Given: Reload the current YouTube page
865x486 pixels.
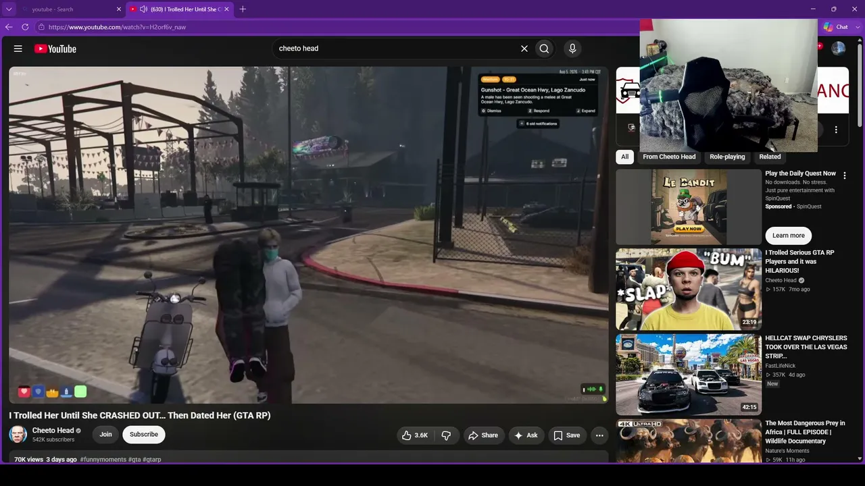Looking at the screenshot, I should coord(25,27).
